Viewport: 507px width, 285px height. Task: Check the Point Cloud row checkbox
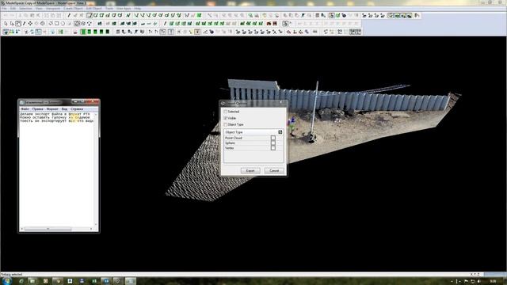(273, 138)
